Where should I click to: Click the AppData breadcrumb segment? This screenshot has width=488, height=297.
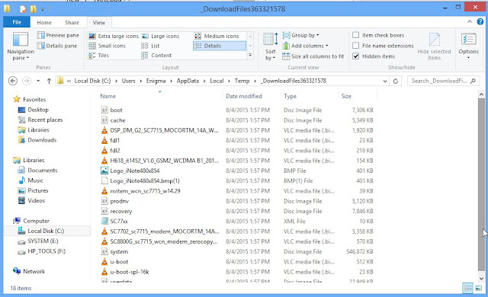coord(188,81)
